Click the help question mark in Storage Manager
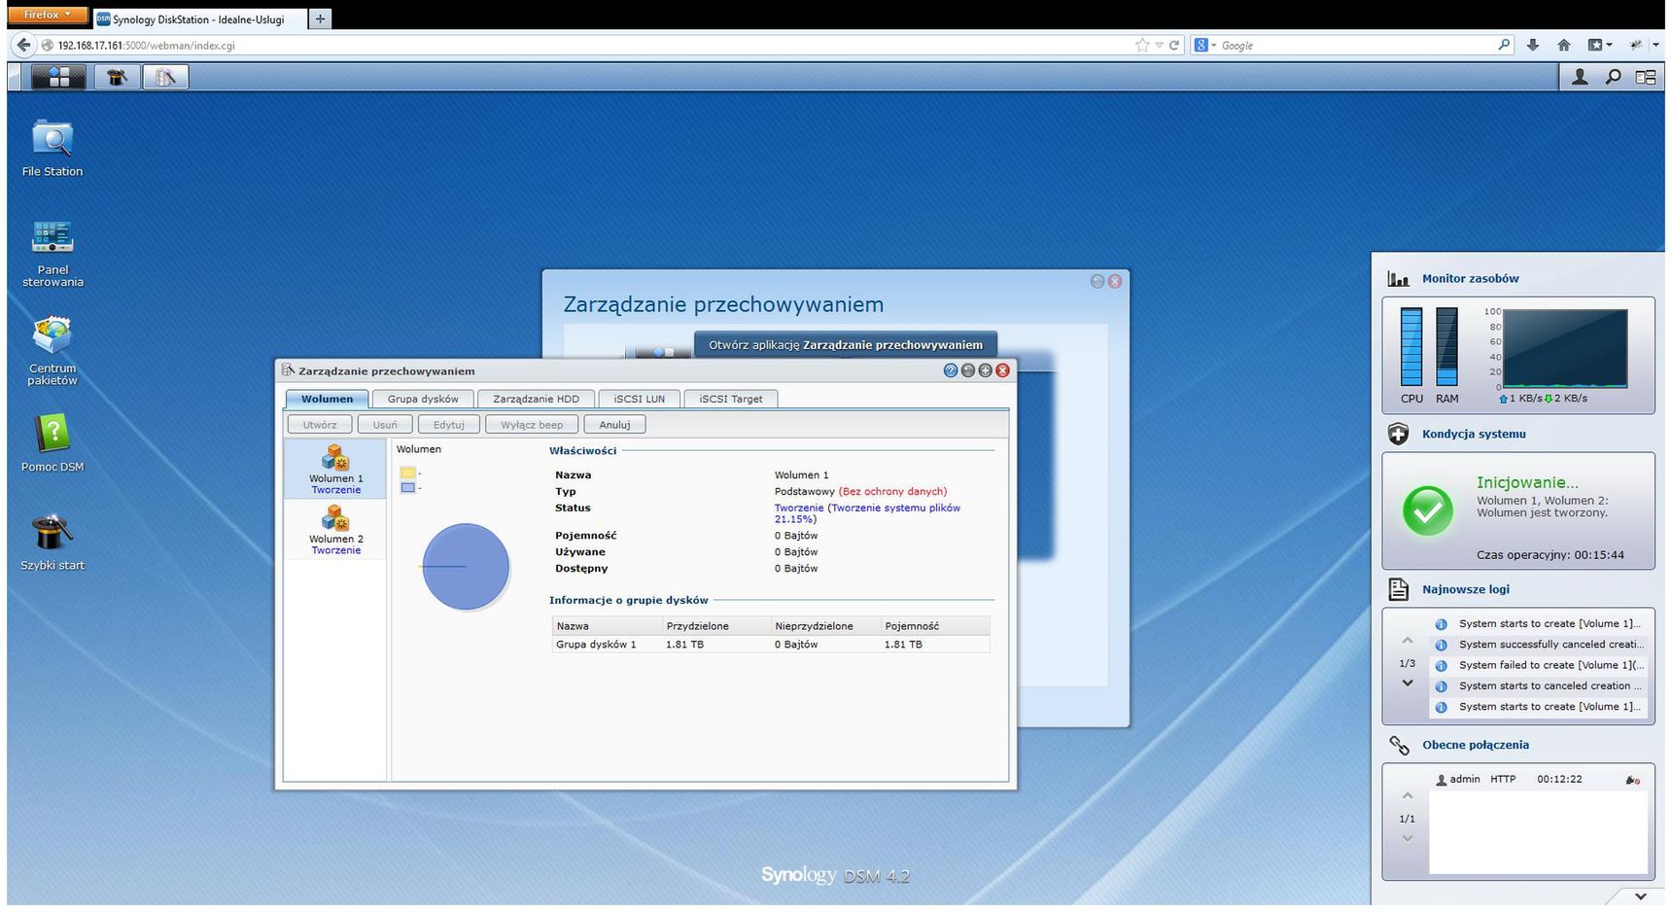The image size is (1672, 912). click(951, 370)
